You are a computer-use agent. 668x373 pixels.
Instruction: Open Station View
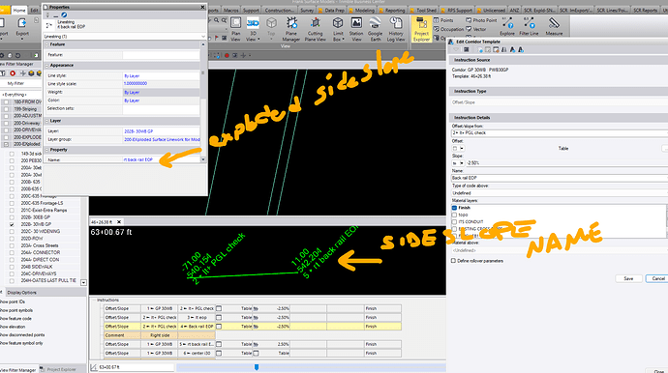point(356,29)
